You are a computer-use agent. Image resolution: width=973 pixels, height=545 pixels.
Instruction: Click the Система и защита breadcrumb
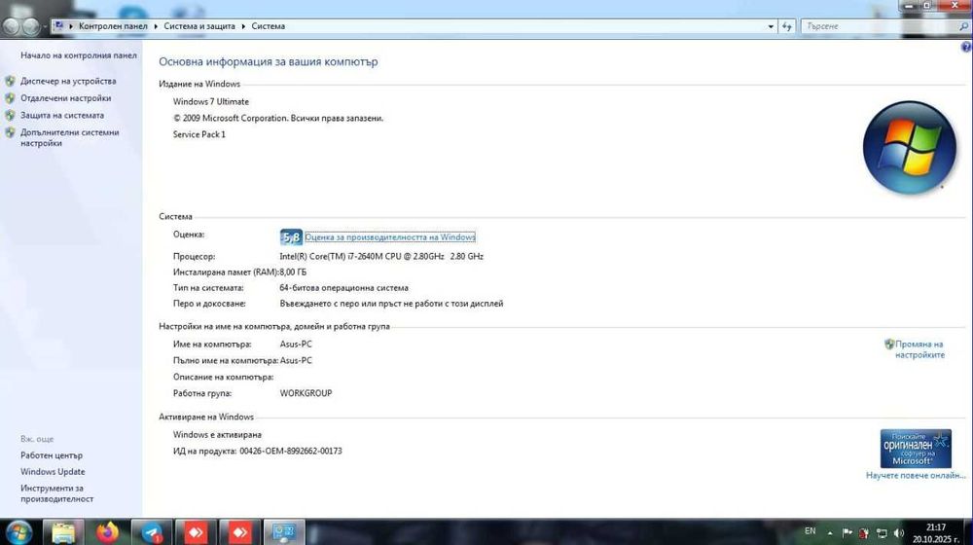pyautogui.click(x=199, y=26)
